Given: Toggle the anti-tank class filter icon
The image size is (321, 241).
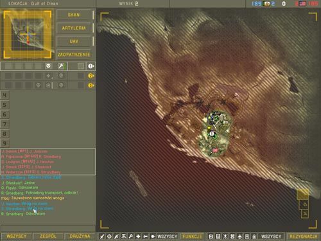Looking at the screenshot, I should tap(146, 237).
